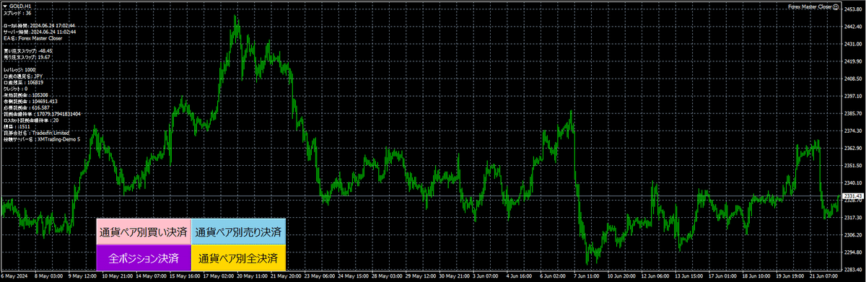Click the 2419.90 price scale label
The image size is (866, 282).
point(854,62)
